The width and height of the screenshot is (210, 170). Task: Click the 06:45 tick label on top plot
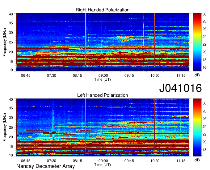pyautogui.click(x=26, y=75)
